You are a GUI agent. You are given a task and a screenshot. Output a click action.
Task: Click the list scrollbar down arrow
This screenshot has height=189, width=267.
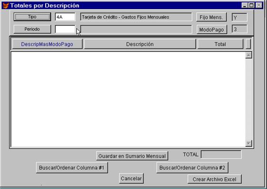[x=248, y=143]
